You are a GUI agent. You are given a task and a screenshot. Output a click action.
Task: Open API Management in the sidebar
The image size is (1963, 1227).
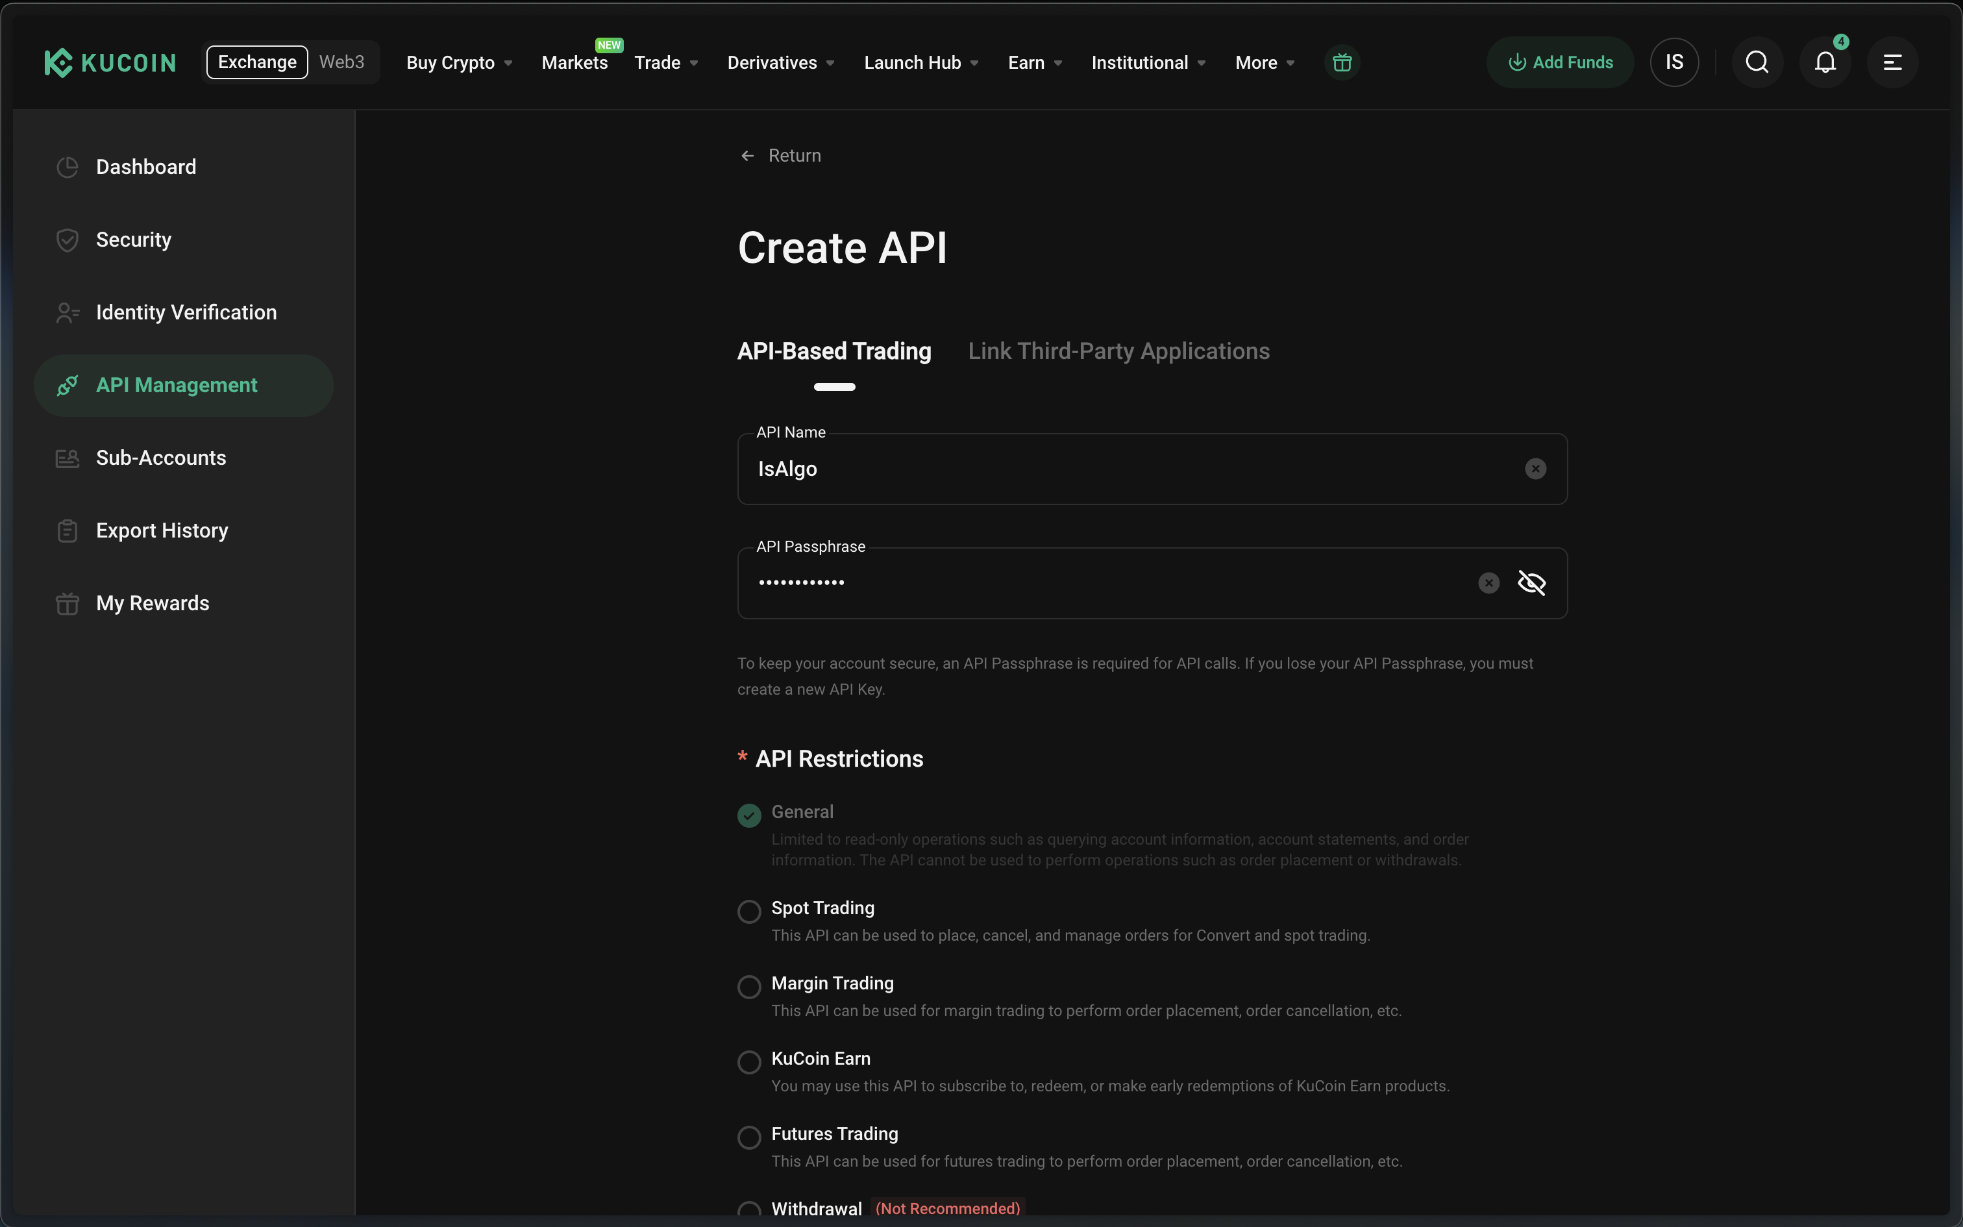(183, 386)
